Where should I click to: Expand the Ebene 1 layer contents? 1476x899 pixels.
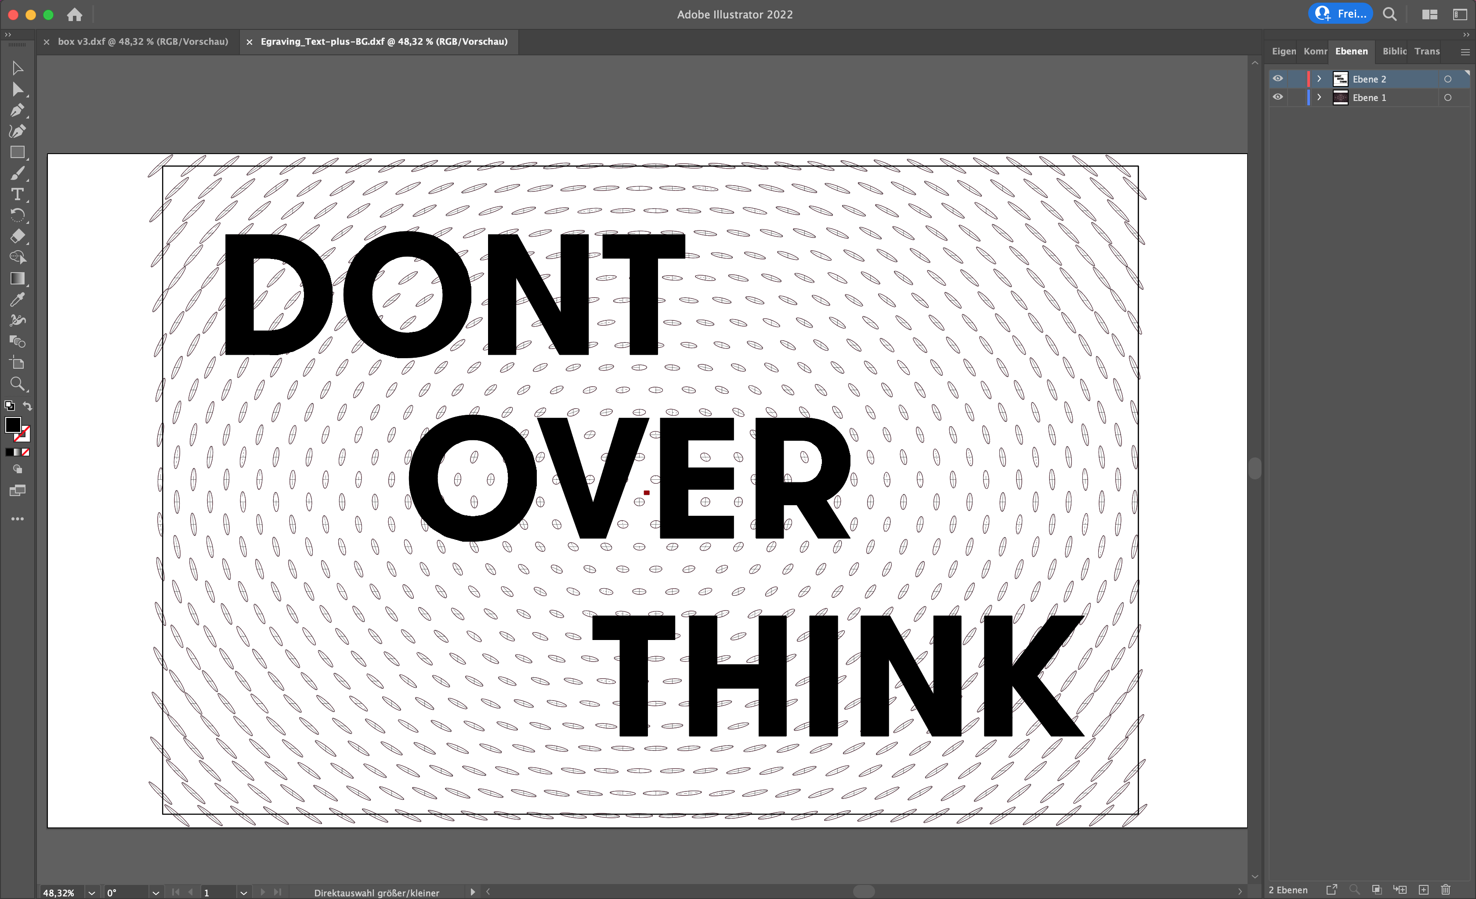(x=1318, y=97)
